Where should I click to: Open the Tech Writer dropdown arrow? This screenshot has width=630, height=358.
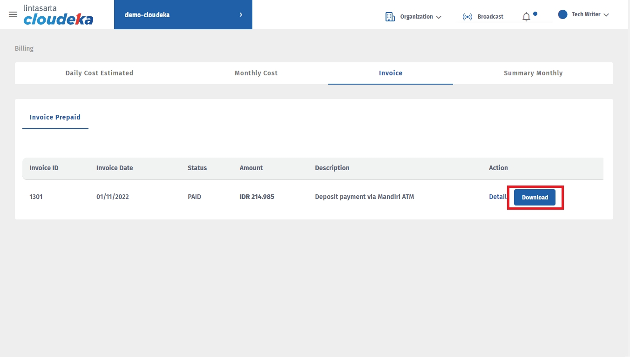tap(606, 15)
